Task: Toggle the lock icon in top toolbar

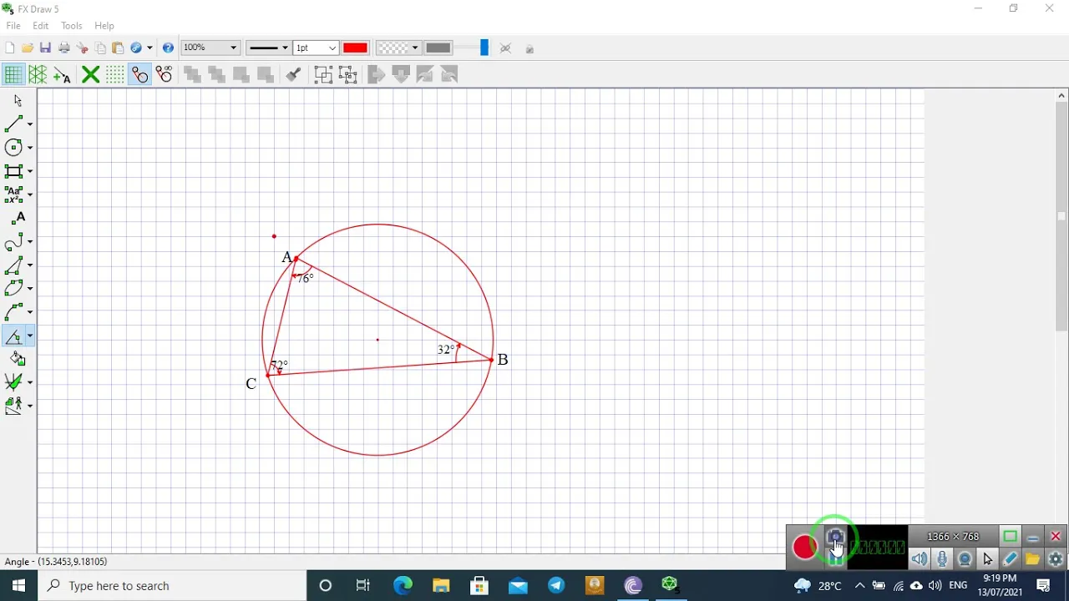Action: [529, 49]
